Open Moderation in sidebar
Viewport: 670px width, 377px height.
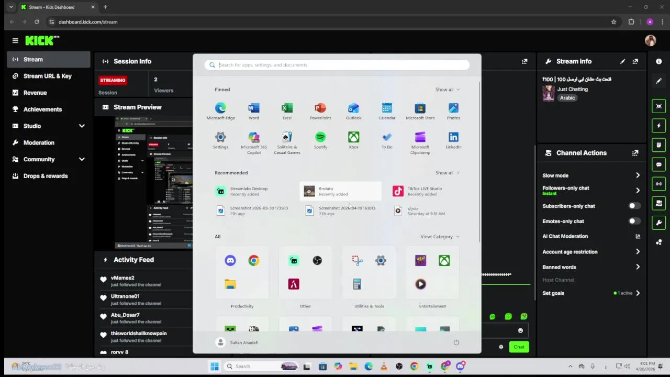tap(49, 142)
